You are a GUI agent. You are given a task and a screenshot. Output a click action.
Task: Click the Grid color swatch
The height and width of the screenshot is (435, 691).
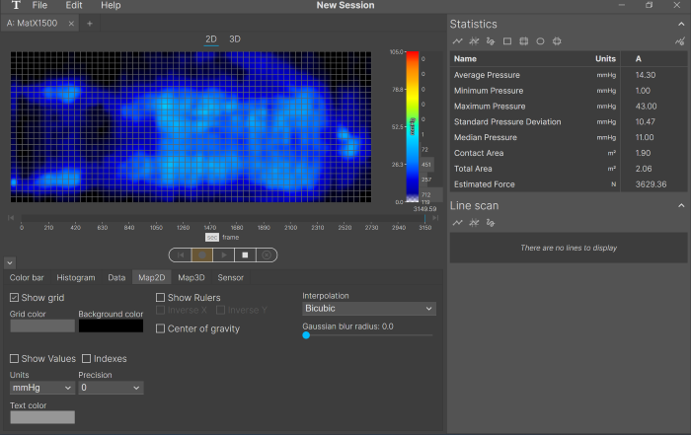[42, 326]
